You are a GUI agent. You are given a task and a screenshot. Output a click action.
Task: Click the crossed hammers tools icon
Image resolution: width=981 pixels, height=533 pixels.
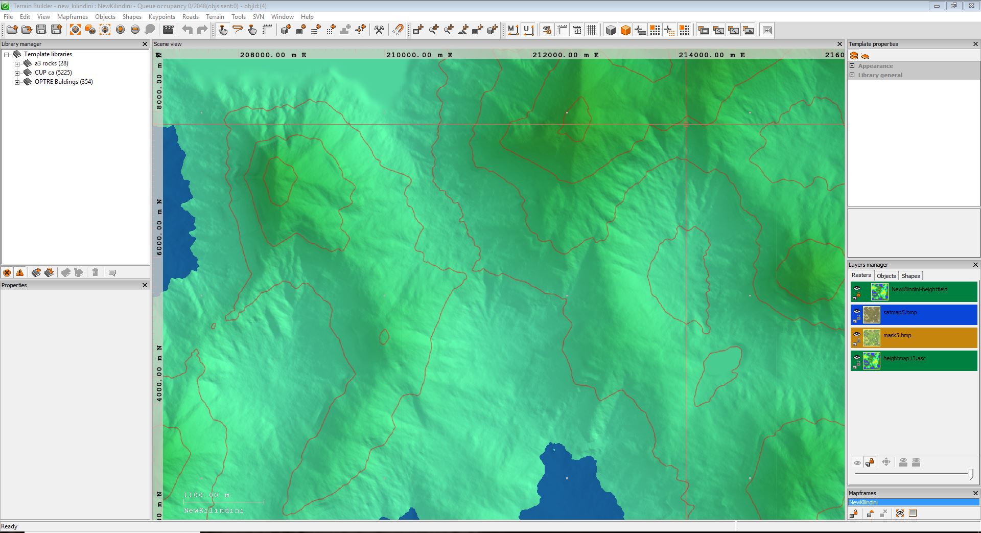[379, 30]
